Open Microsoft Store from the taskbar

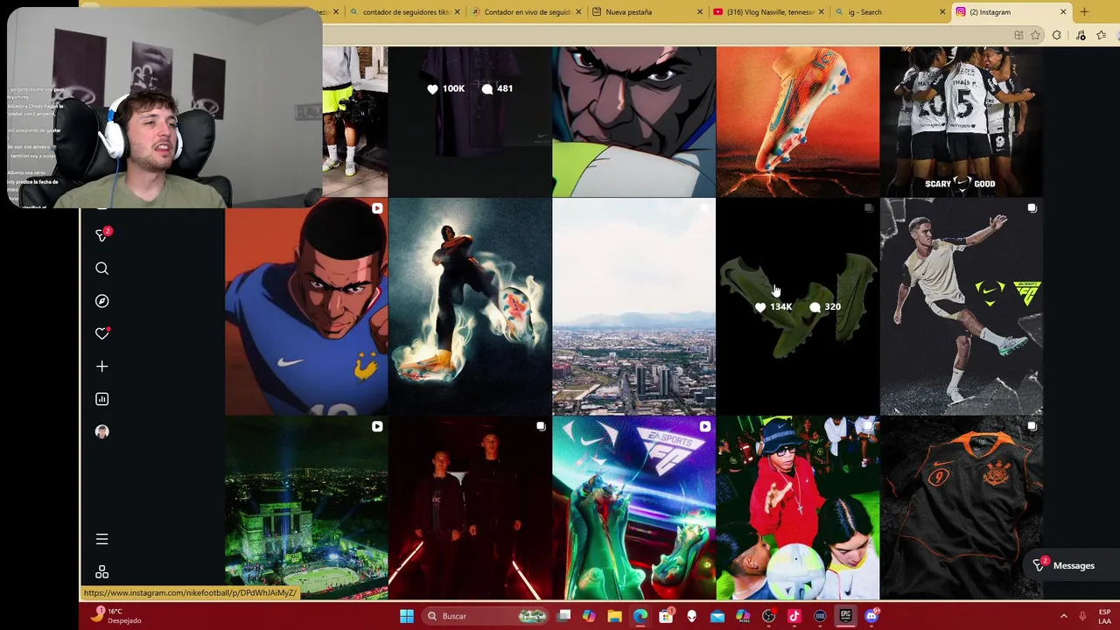666,616
